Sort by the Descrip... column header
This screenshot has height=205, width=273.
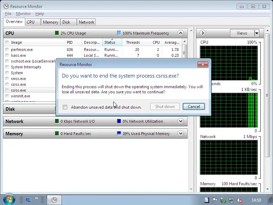92,42
